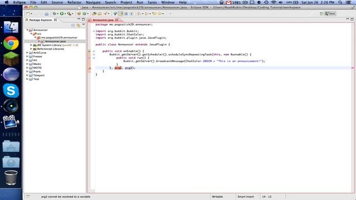Fold the imports section in editor
The image size is (356, 200).
(x=94, y=31)
